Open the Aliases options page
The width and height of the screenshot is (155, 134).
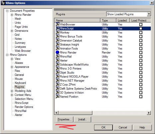click(x=19, y=63)
